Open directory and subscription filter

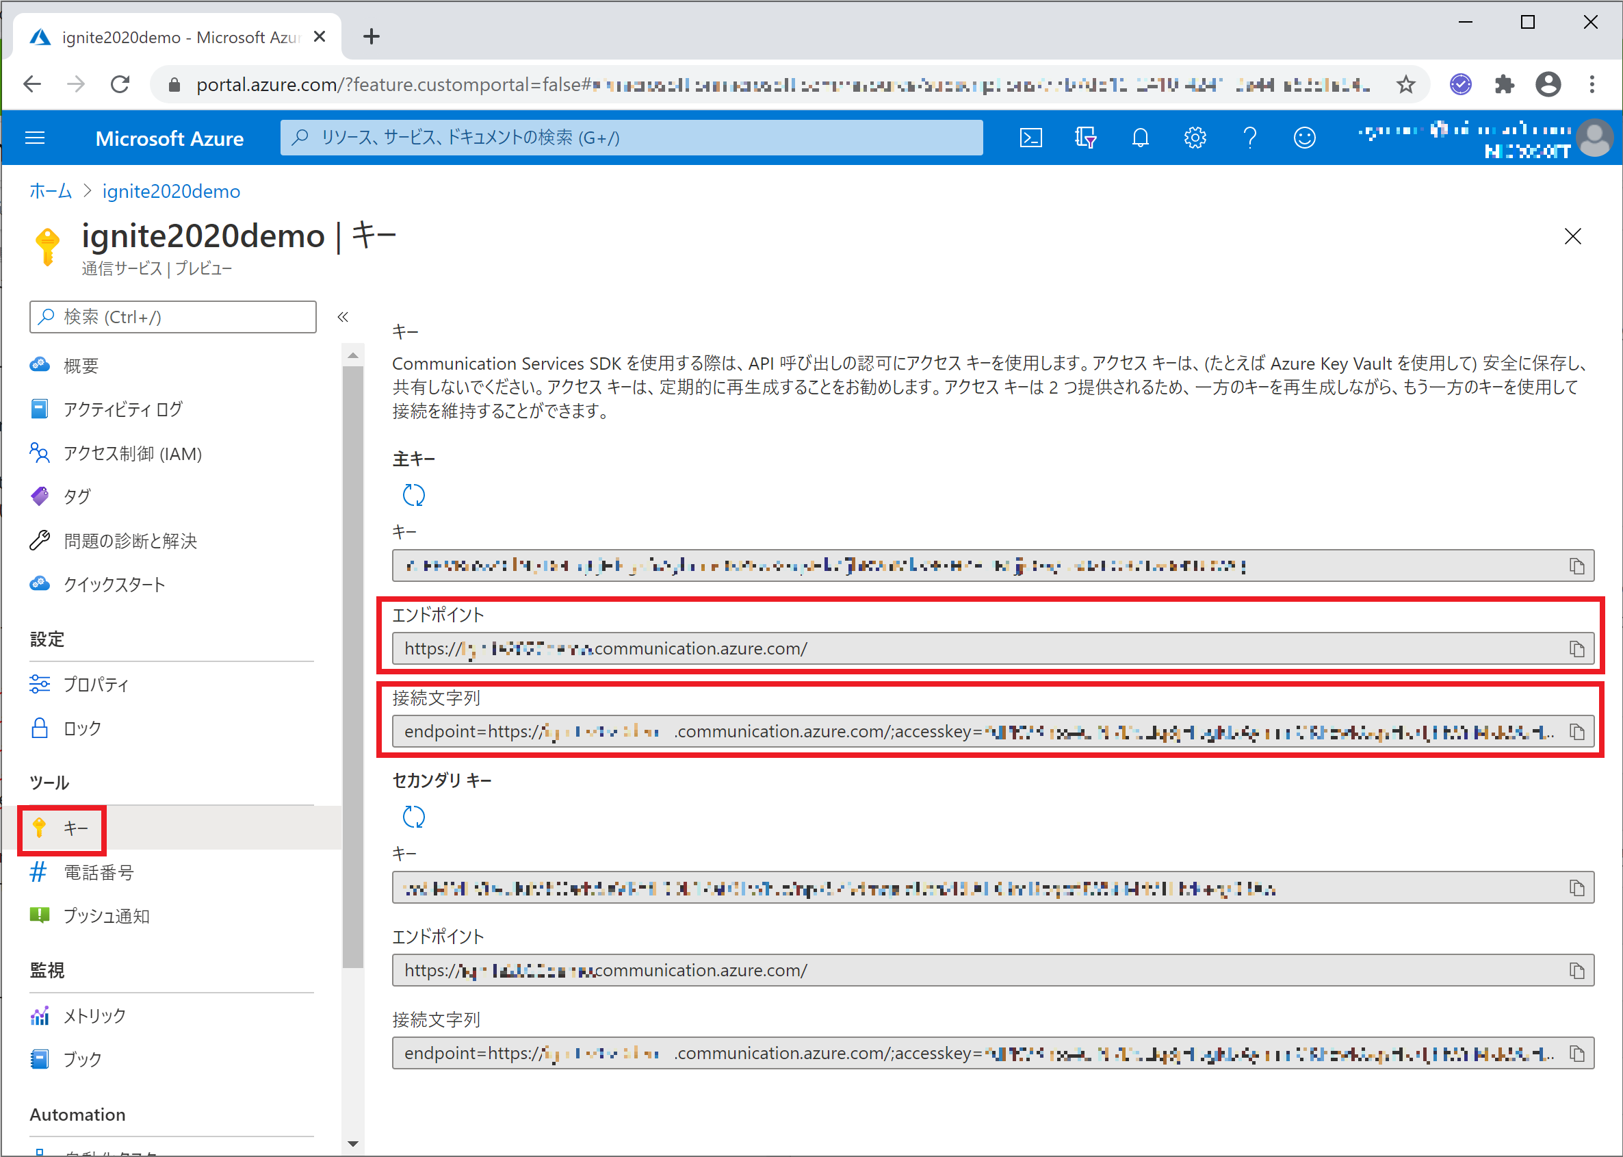coord(1086,138)
